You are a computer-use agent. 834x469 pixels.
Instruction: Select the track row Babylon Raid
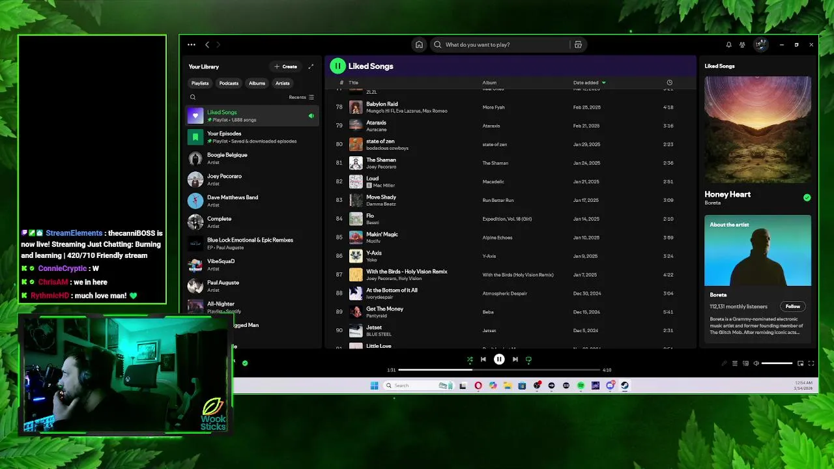pos(510,107)
